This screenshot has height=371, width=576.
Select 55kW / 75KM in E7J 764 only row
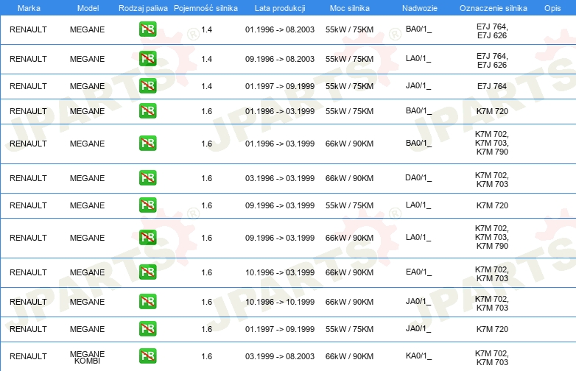pos(349,86)
